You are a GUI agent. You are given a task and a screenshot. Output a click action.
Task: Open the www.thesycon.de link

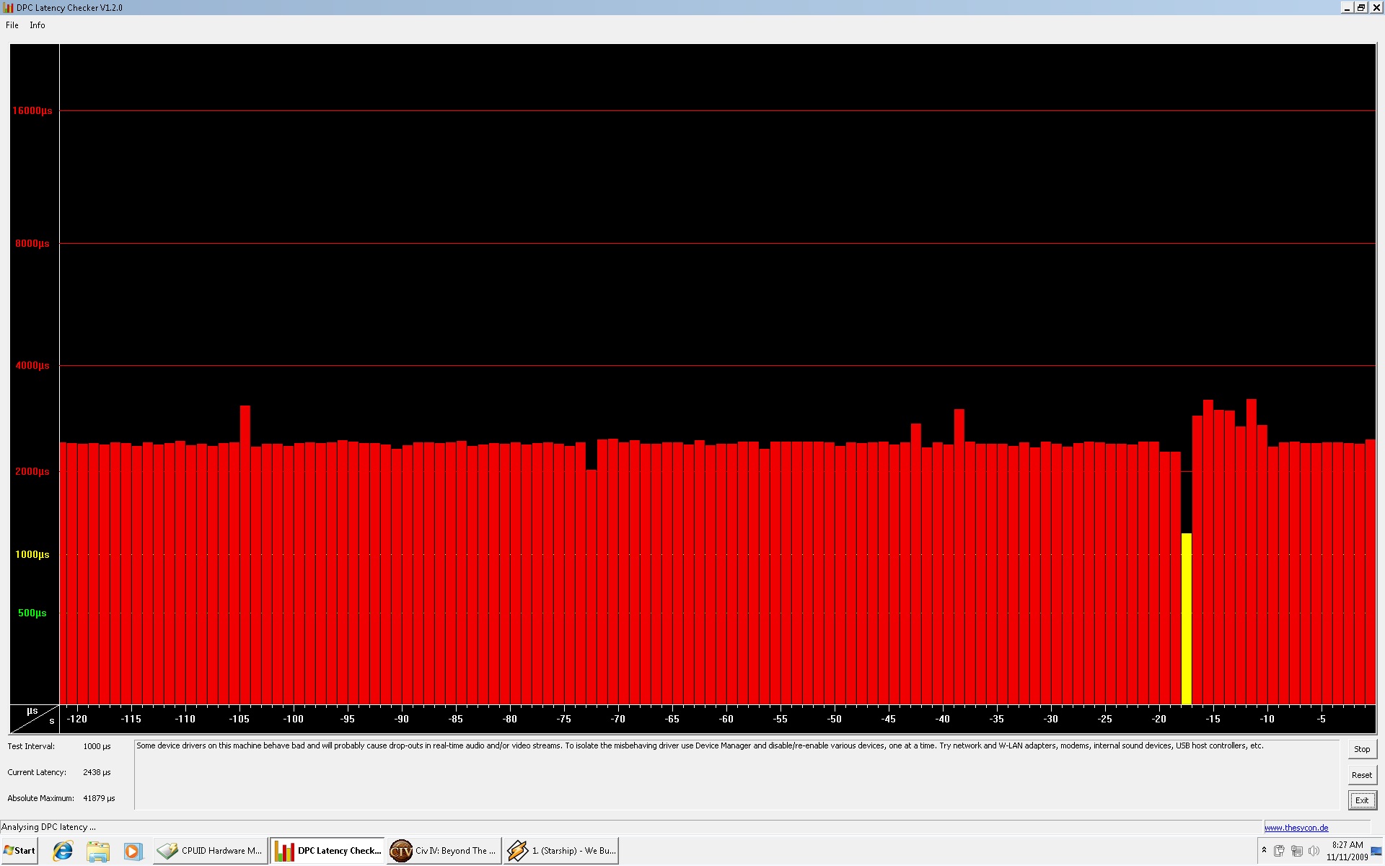click(x=1296, y=828)
